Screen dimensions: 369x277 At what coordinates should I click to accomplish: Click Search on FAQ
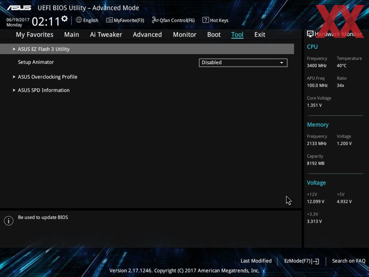click(x=349, y=261)
